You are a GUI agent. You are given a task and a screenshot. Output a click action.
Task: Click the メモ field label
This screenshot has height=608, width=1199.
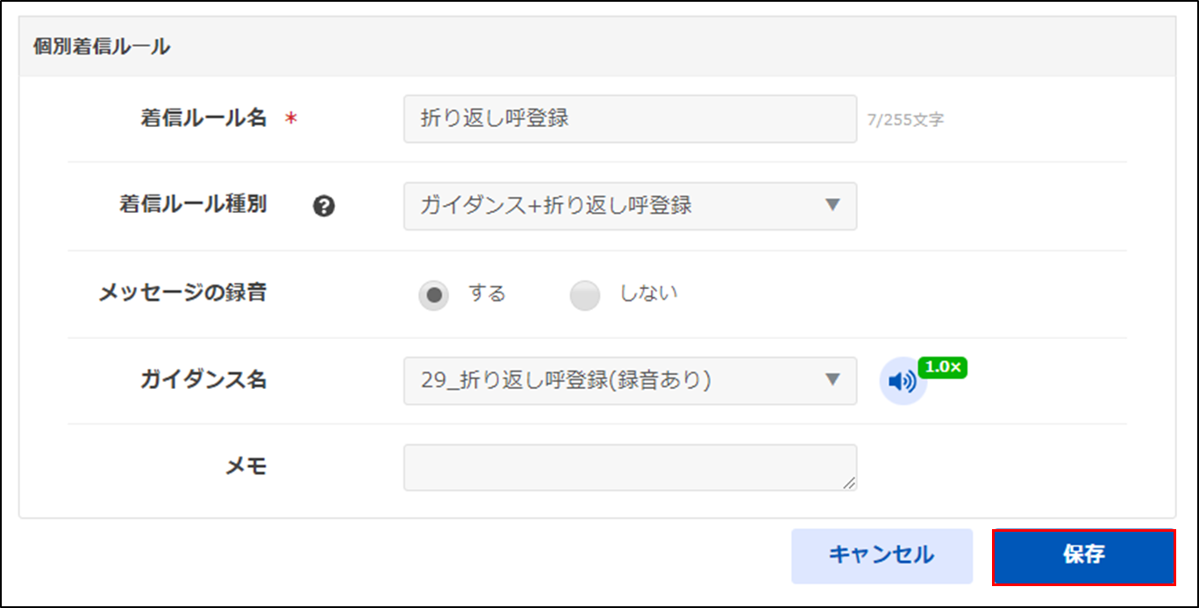(246, 467)
